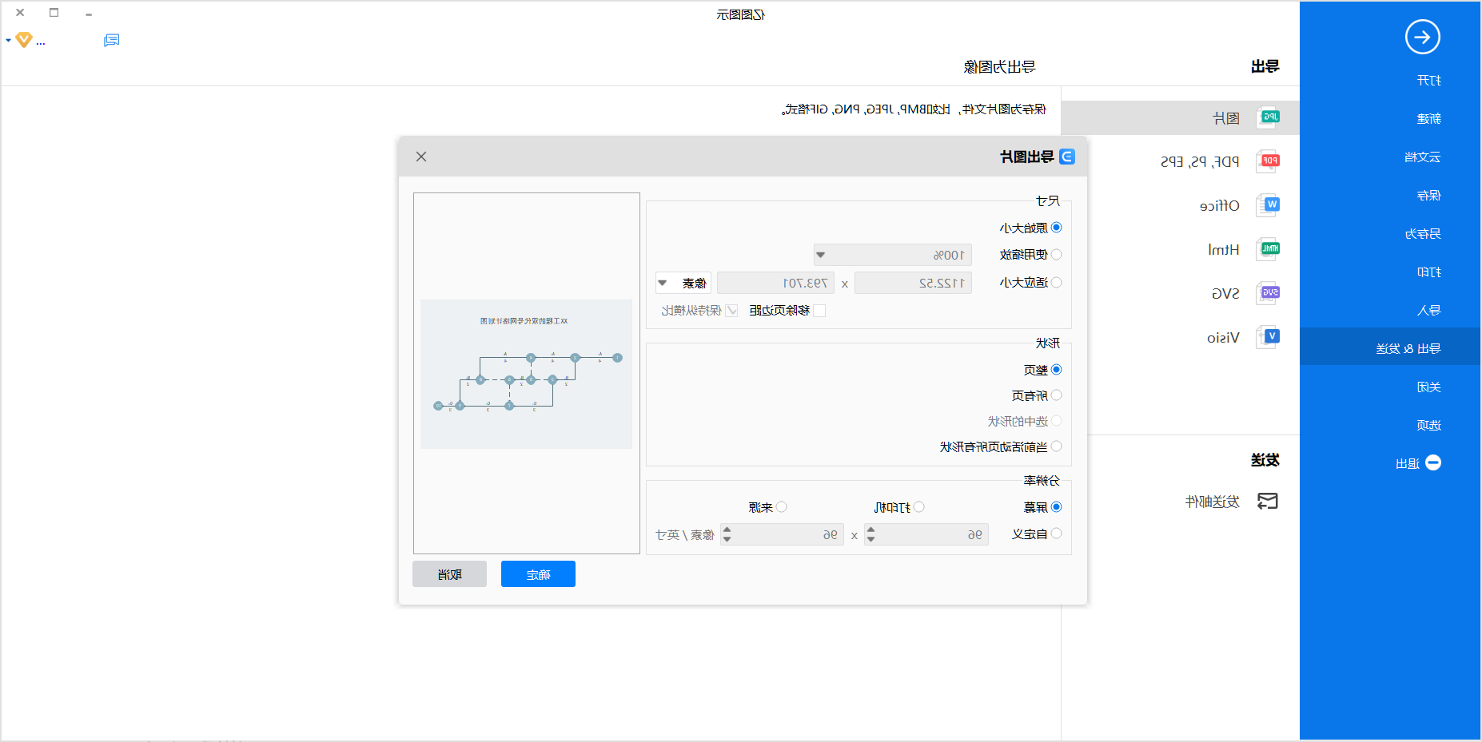Click the Html export label
The height and width of the screenshot is (742, 1482).
click(1224, 250)
